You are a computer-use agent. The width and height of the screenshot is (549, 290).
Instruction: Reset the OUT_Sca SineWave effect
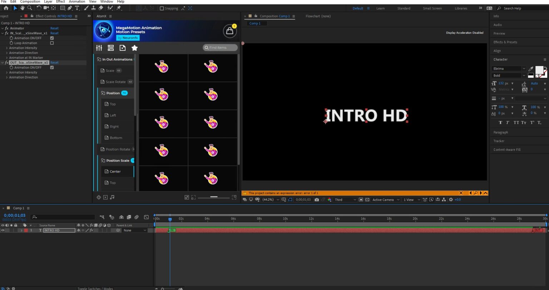tap(54, 62)
